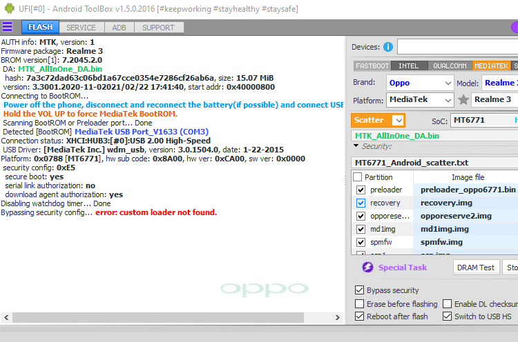This screenshot has width=518, height=342.
Task: Enable DL checksum checkbox
Action: coord(448,303)
